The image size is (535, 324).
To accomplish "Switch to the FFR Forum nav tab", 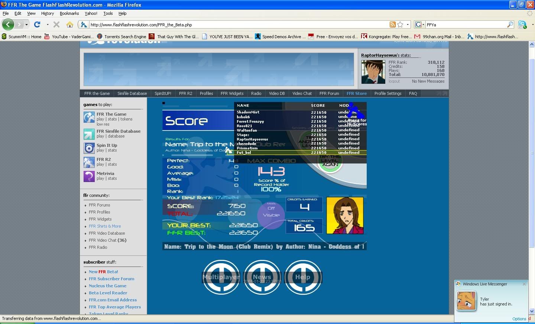I will pyautogui.click(x=329, y=93).
